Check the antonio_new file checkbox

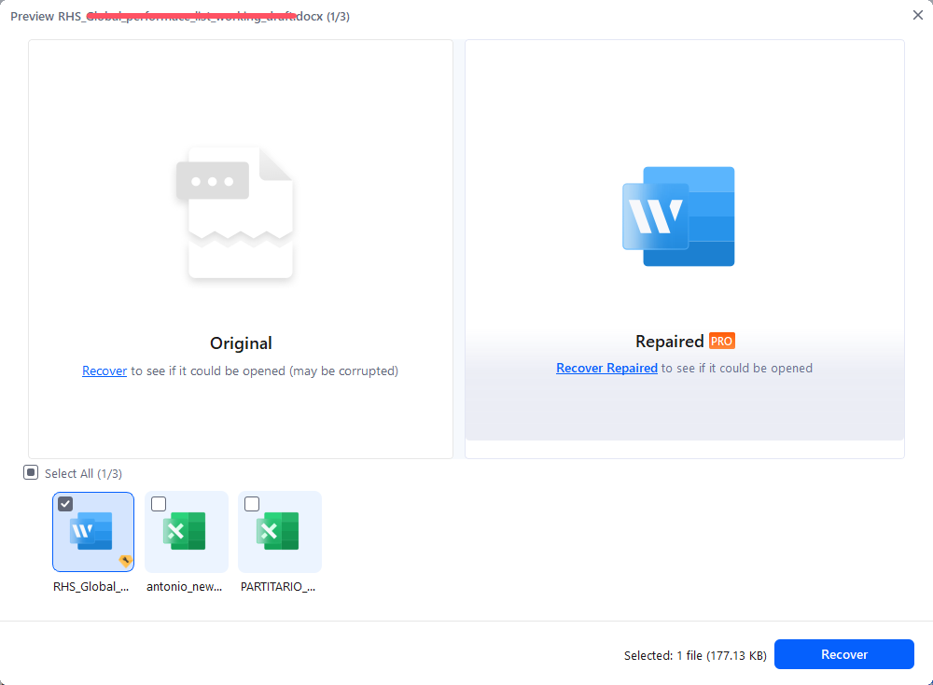(159, 504)
